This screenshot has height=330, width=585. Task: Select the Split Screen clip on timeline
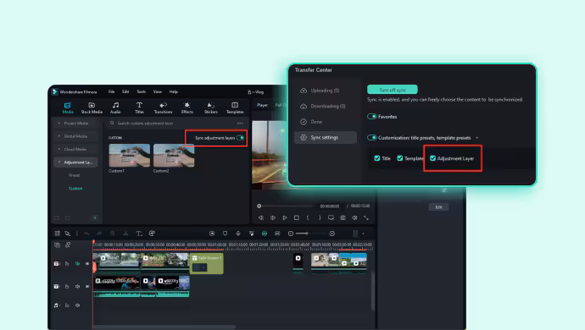[207, 264]
